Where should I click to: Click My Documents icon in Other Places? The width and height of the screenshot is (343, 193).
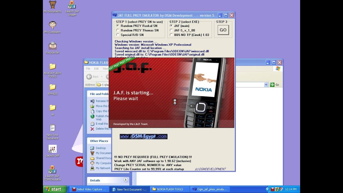click(92, 153)
